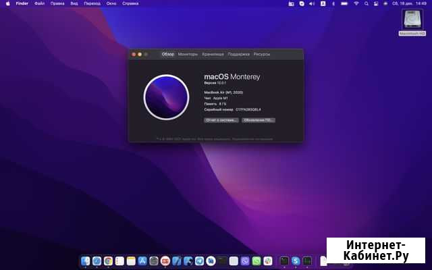This screenshot has width=432, height=270.
Task: Open the Переход menu
Action: coord(92,3)
